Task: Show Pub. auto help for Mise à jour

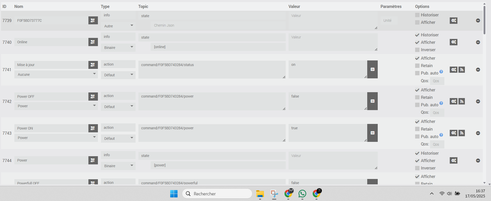Action: tap(441, 72)
